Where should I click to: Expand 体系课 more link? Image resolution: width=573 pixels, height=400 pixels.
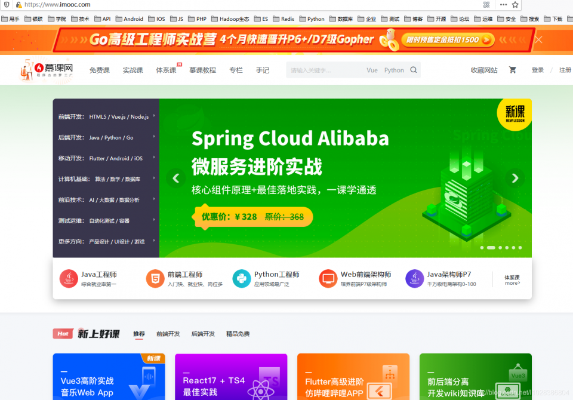(512, 280)
